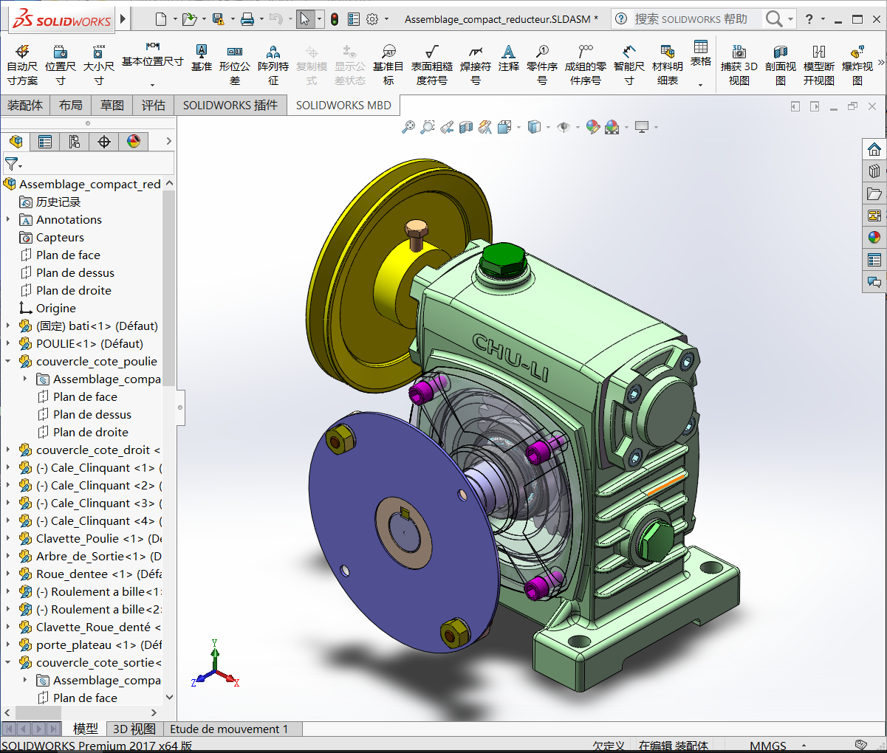Select the Size Dimension tool (大小尺寸)
887x753 pixels.
click(98, 65)
